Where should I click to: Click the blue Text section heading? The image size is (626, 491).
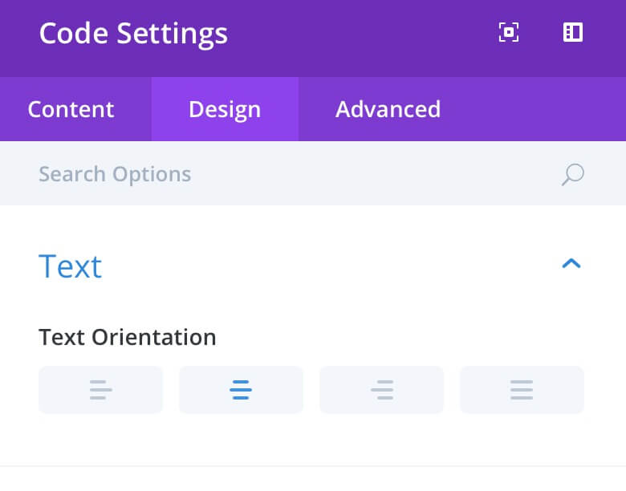point(71,266)
